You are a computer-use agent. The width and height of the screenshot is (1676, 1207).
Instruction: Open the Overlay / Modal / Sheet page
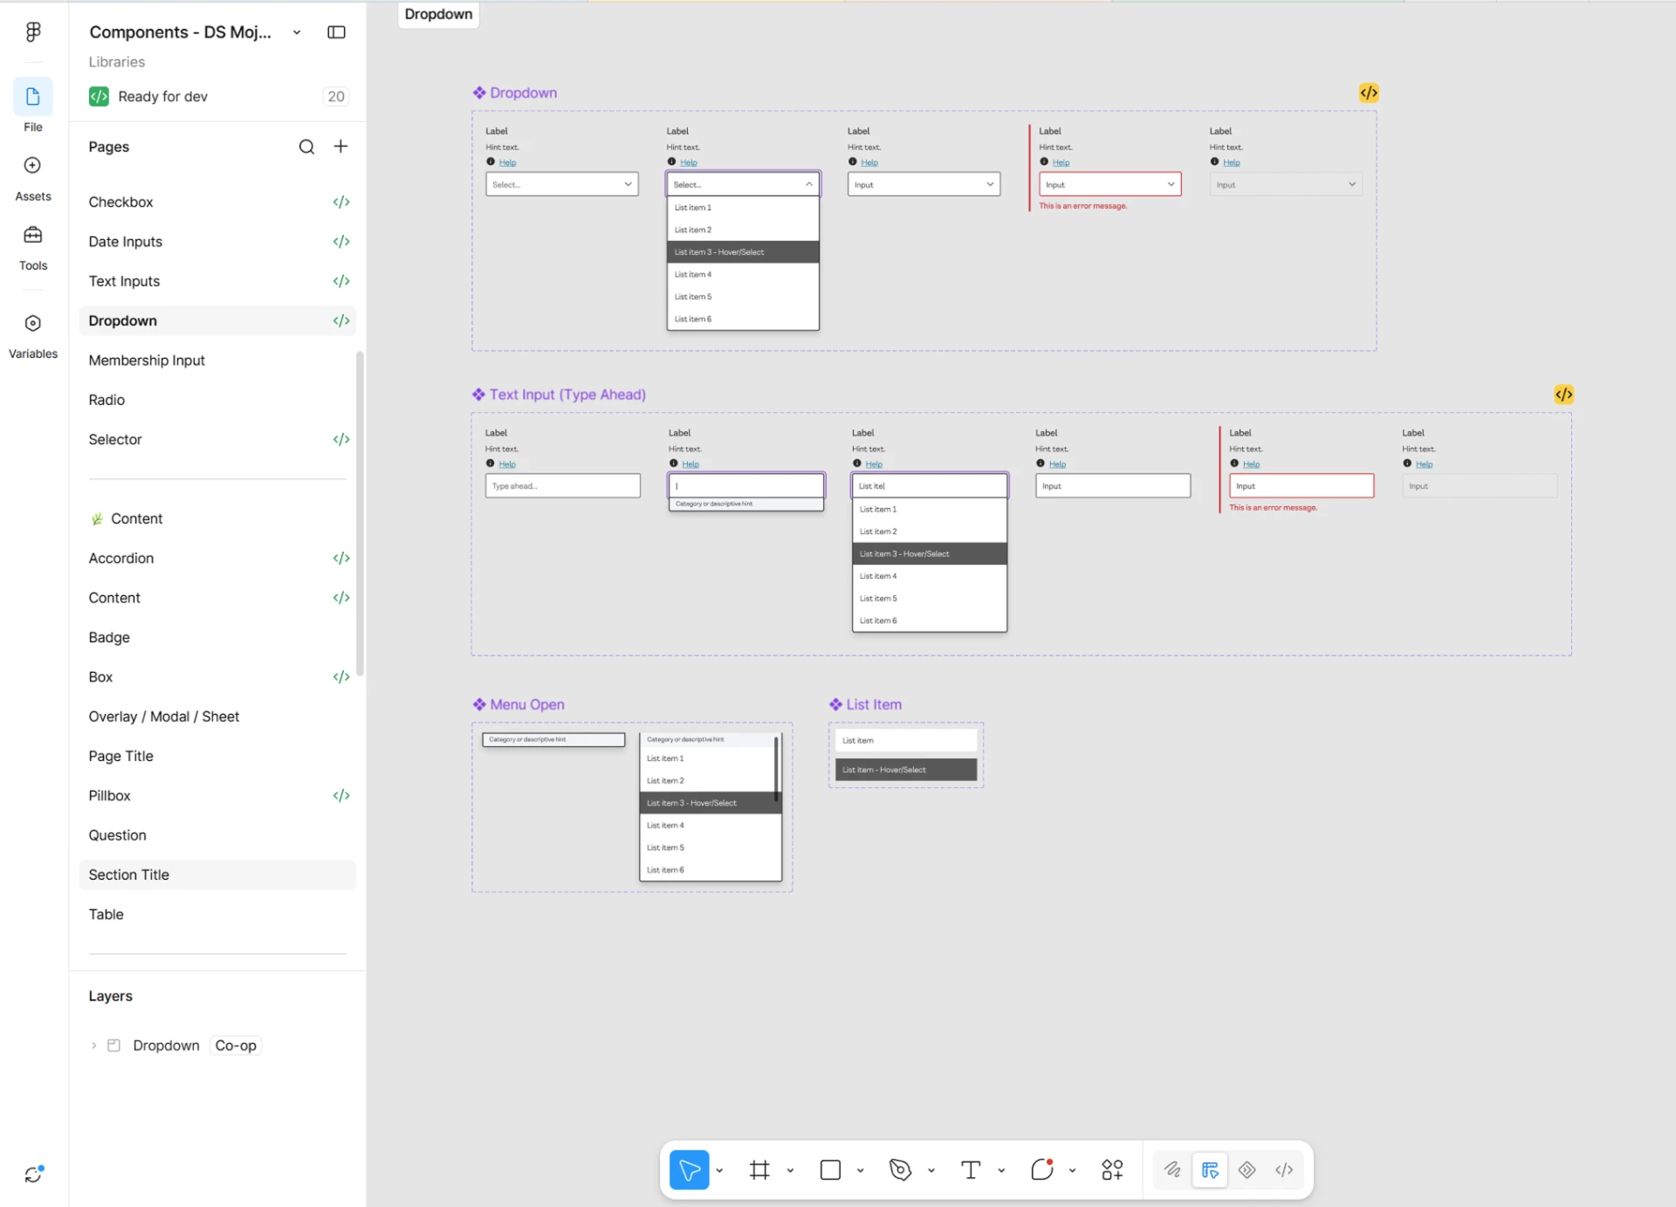click(217, 717)
